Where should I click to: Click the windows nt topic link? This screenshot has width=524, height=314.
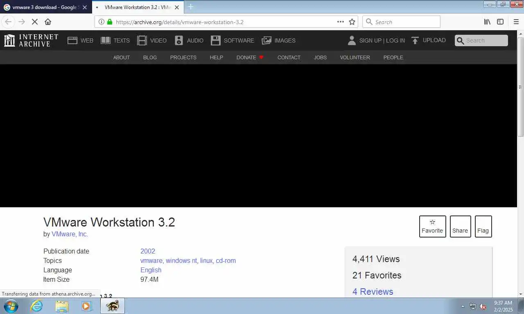tap(181, 261)
